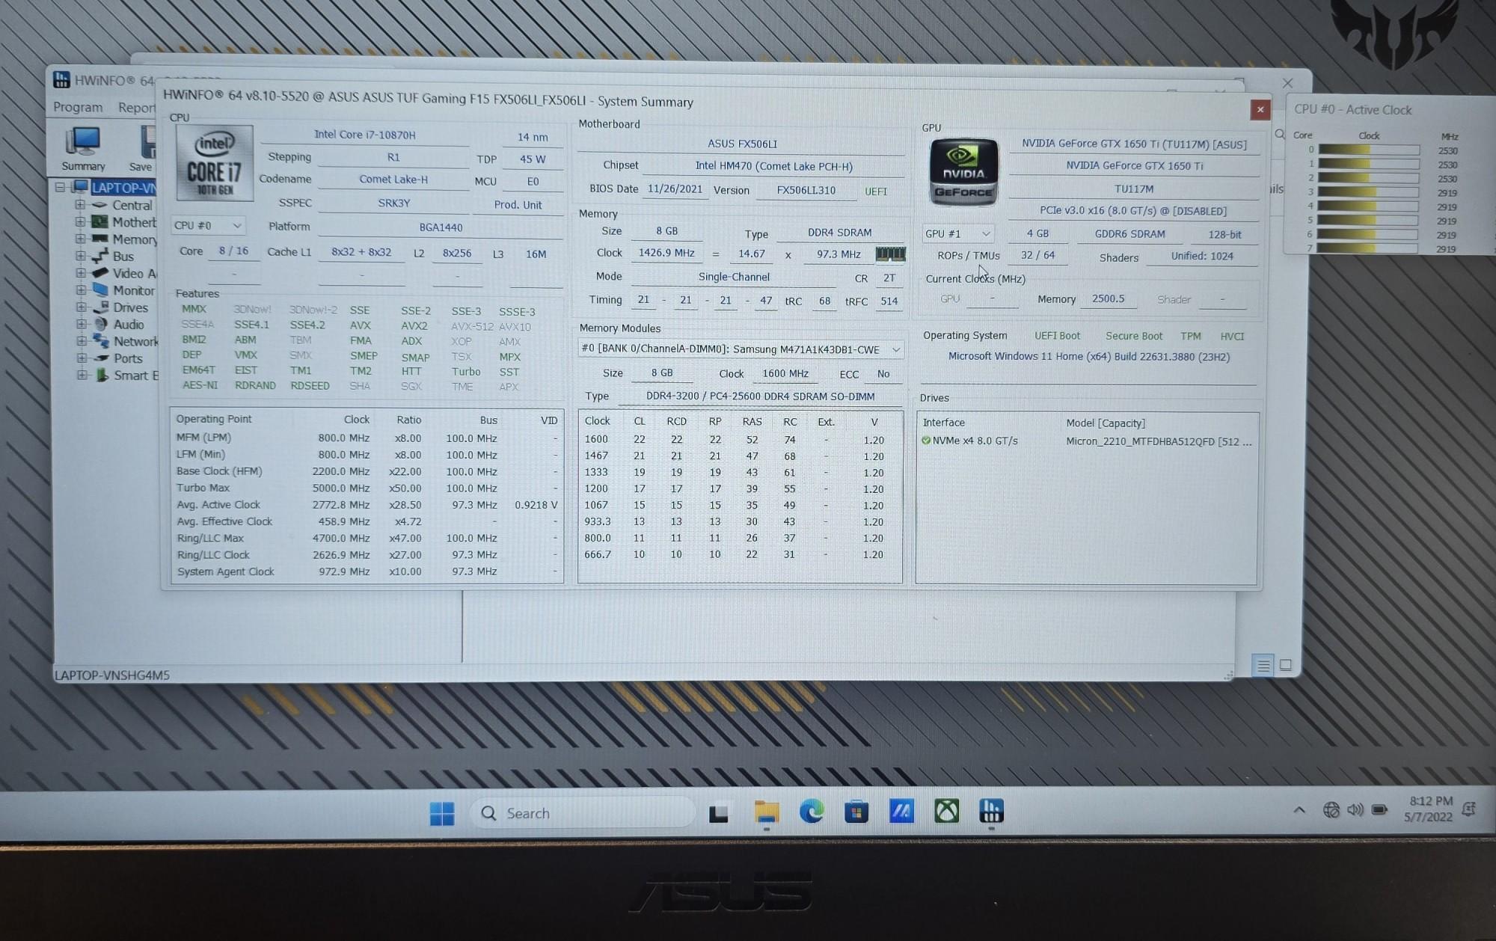Click the UEFI label next to BIOS version
Screen dimensions: 1496x941
(x=876, y=191)
